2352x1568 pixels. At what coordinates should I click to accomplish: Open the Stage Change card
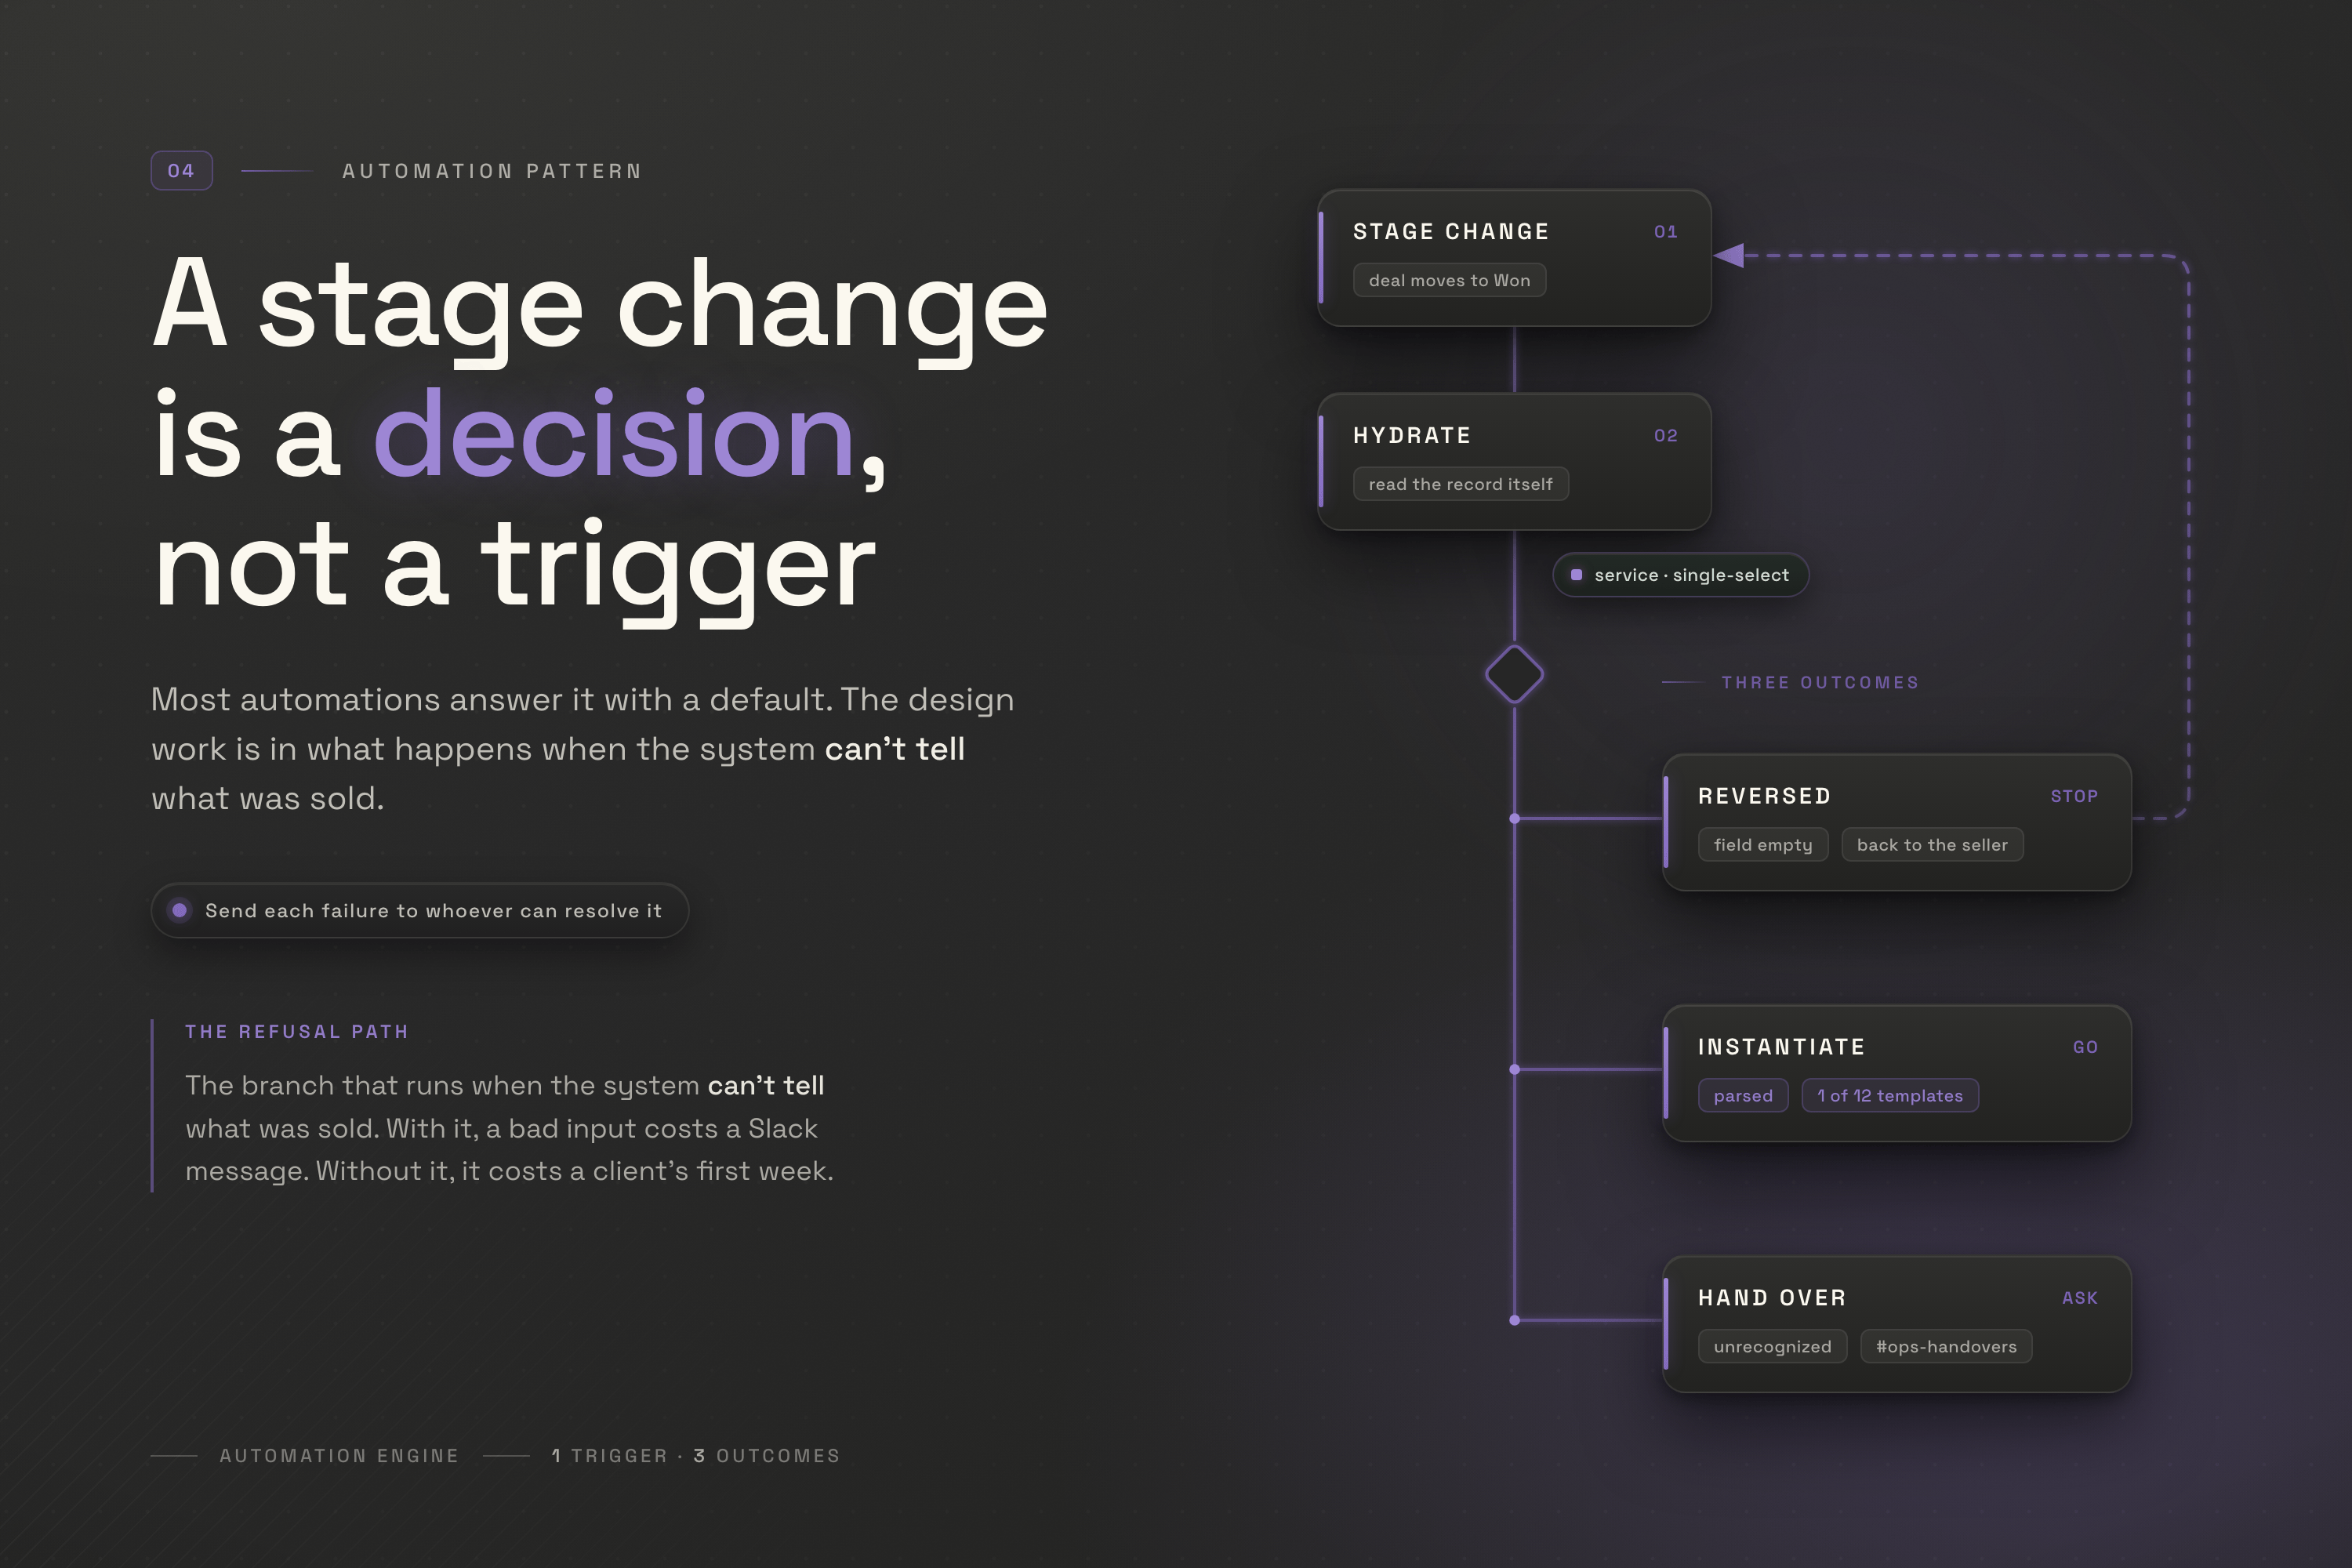(x=1514, y=258)
